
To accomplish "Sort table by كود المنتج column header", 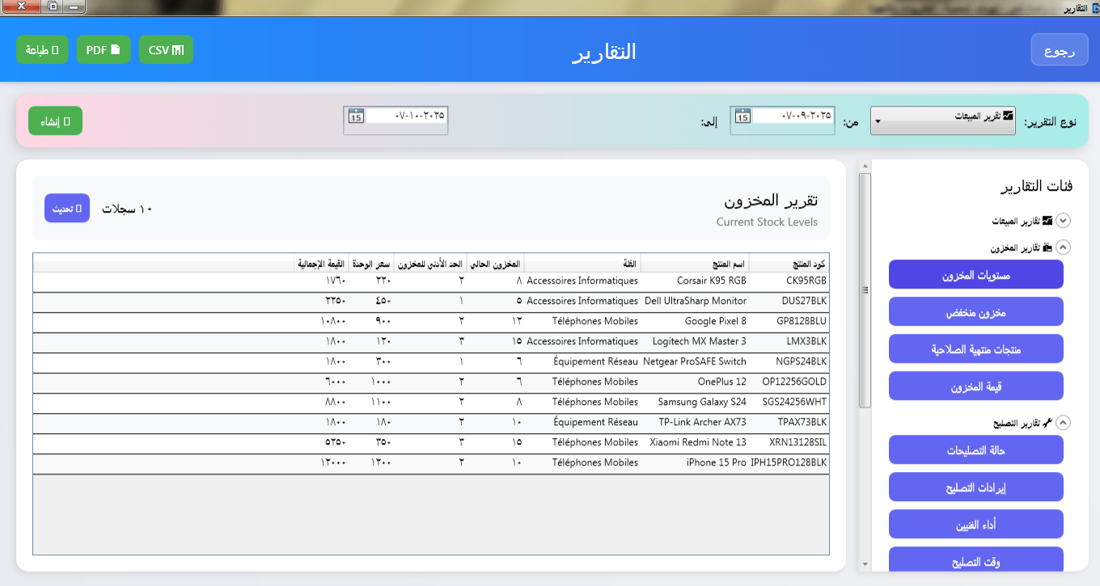I will (789, 264).
